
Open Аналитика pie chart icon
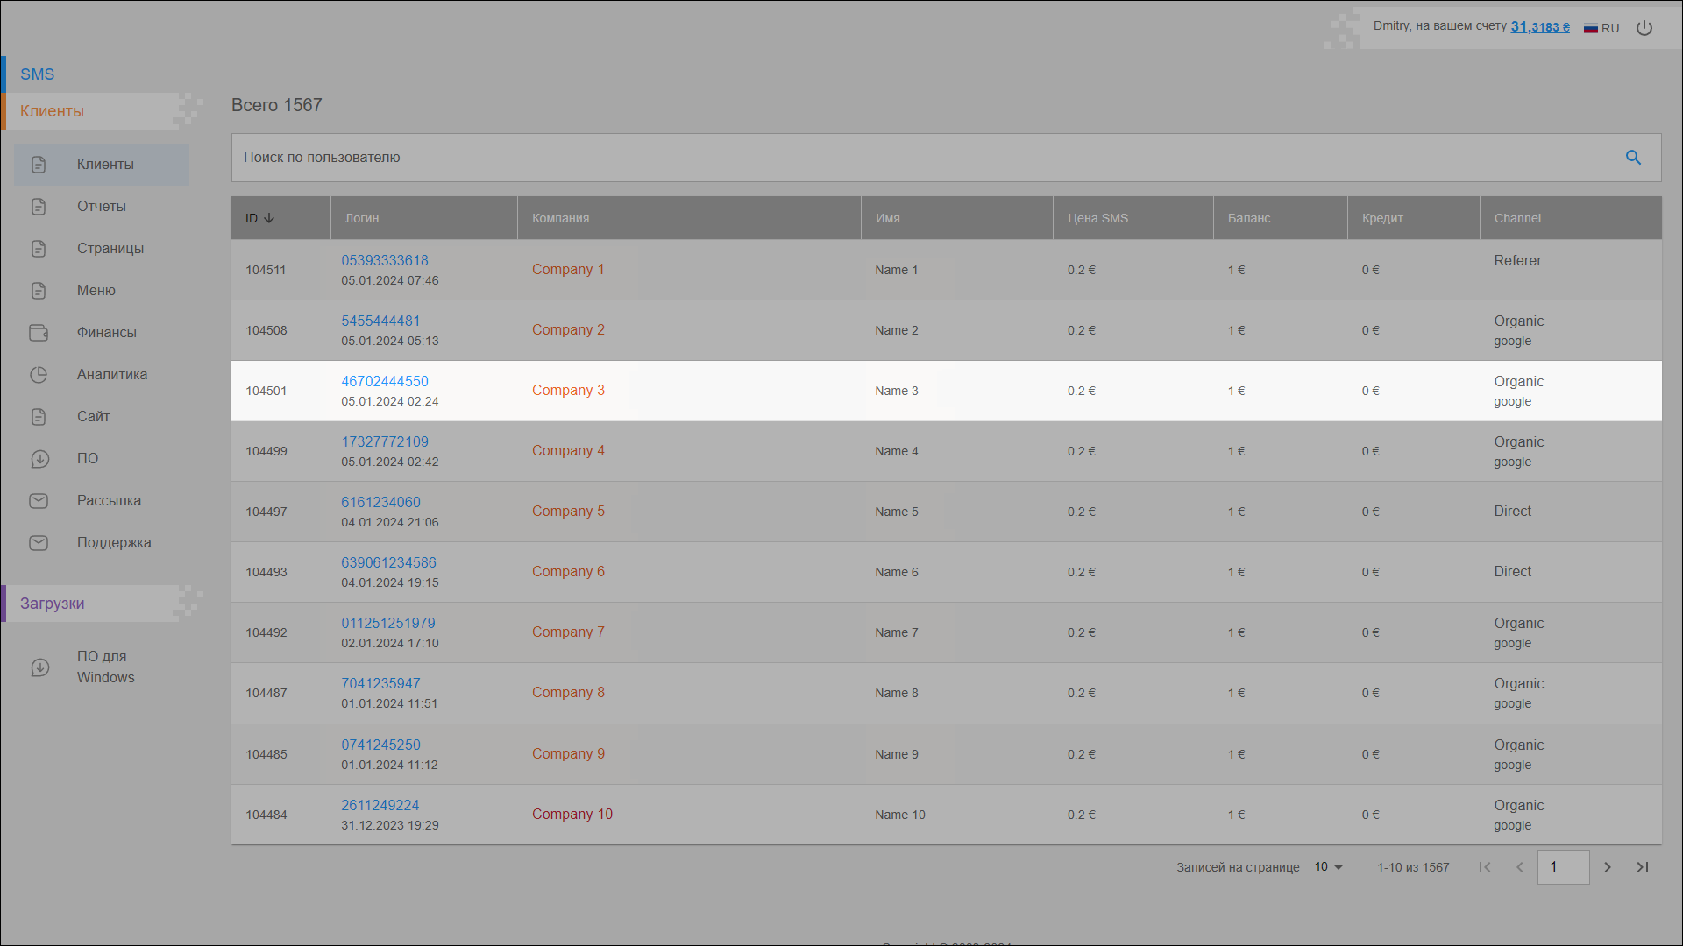tap(39, 375)
